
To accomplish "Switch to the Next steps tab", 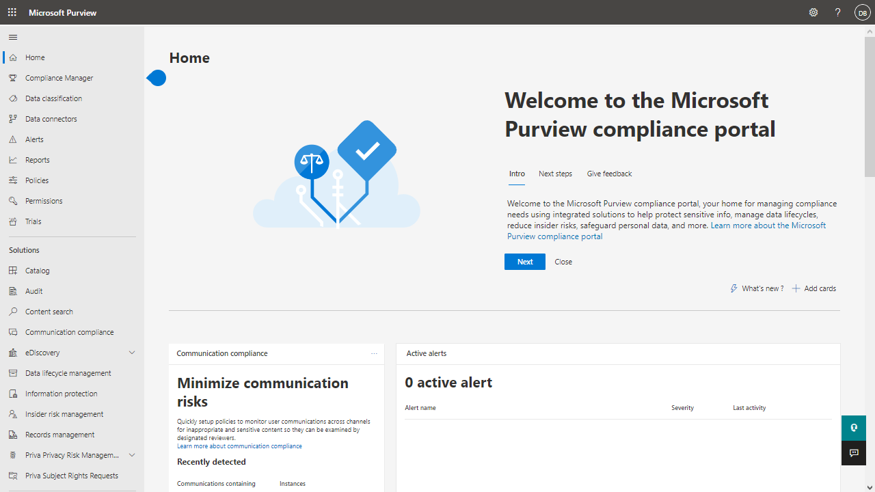I will click(x=555, y=174).
